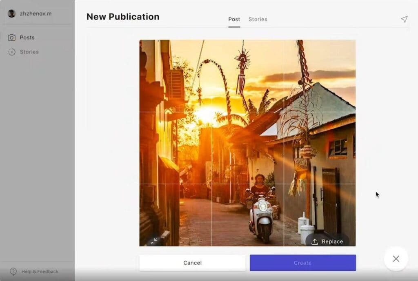Close the dialog with the round X button
The height and width of the screenshot is (281, 418).
(x=396, y=259)
